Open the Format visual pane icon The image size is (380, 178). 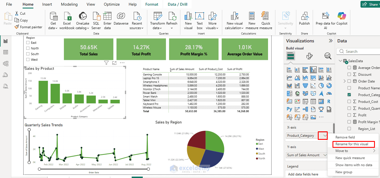tap(309, 56)
